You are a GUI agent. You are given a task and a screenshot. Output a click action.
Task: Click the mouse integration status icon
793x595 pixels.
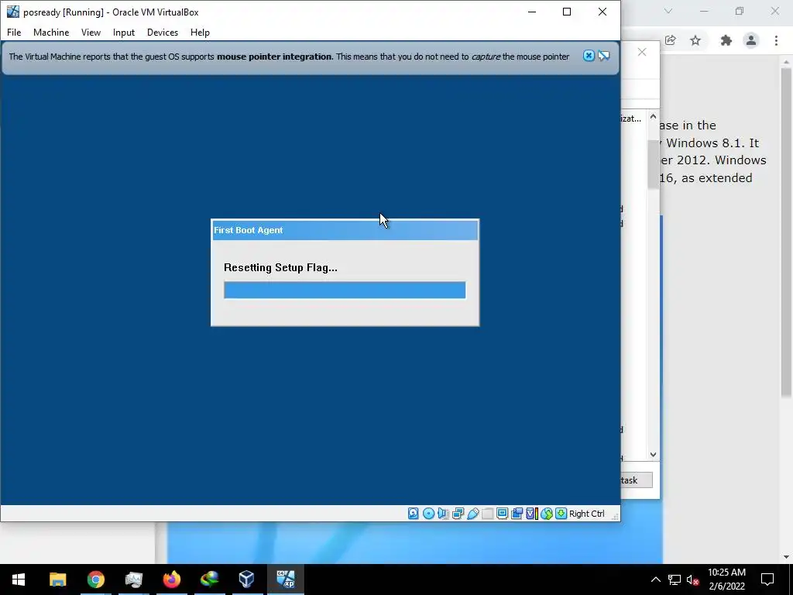coord(546,514)
